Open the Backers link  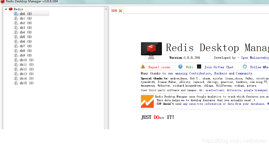click(220, 73)
